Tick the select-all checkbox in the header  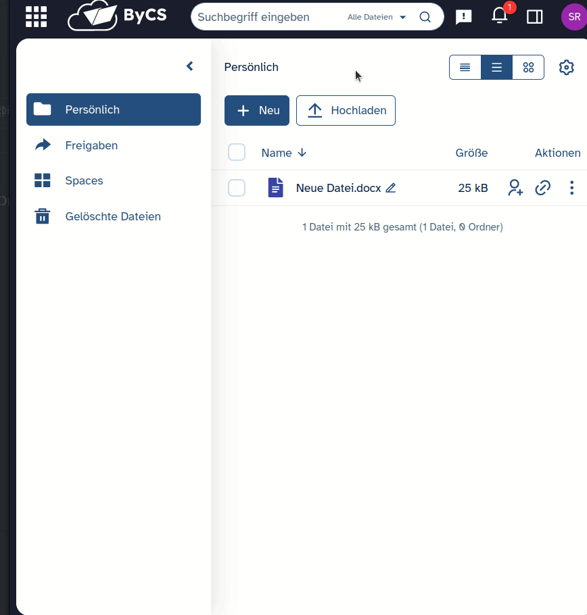point(237,152)
